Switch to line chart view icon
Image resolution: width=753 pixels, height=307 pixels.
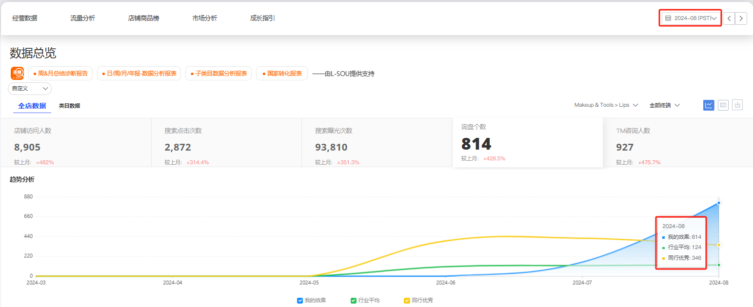[709, 105]
